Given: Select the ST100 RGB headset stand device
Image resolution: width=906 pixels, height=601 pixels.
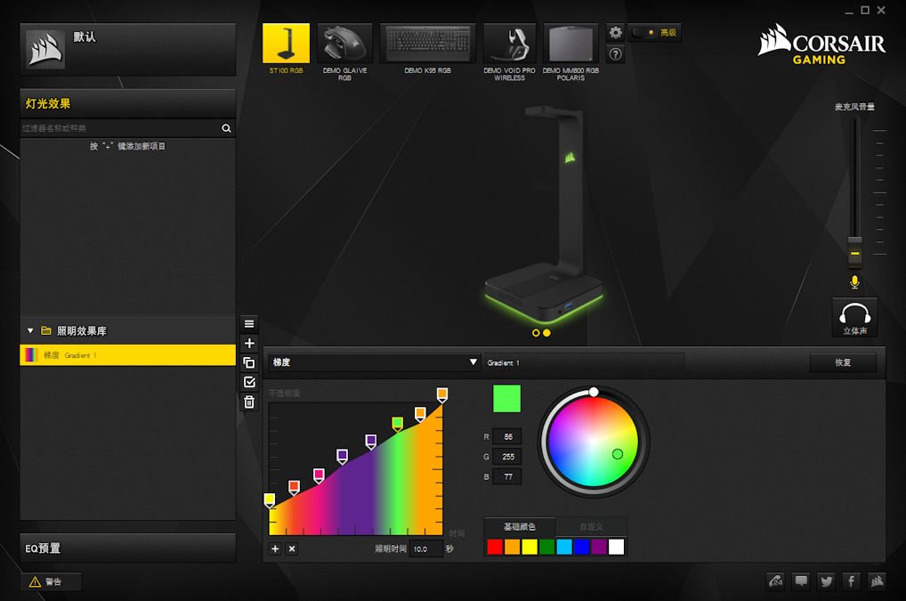Looking at the screenshot, I should click(x=286, y=44).
